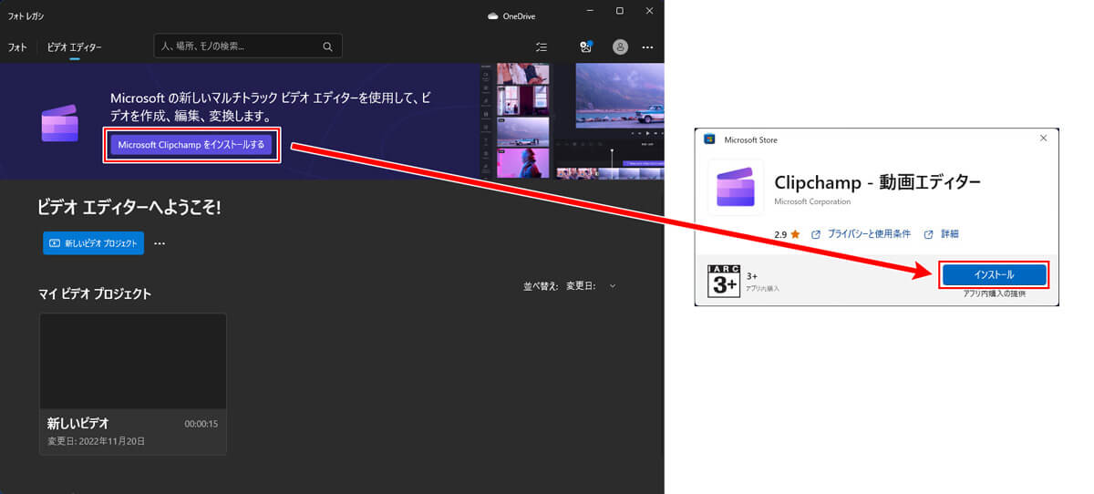Minimize the フォト レガシ window
The width and height of the screenshot is (1094, 494).
click(591, 10)
